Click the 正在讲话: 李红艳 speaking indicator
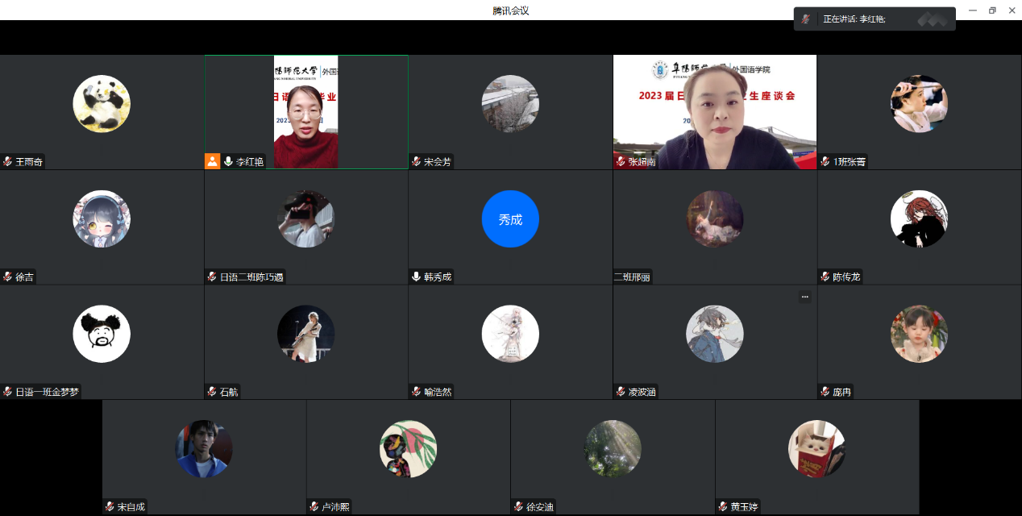Viewport: 1022px width, 516px height. 854,19
